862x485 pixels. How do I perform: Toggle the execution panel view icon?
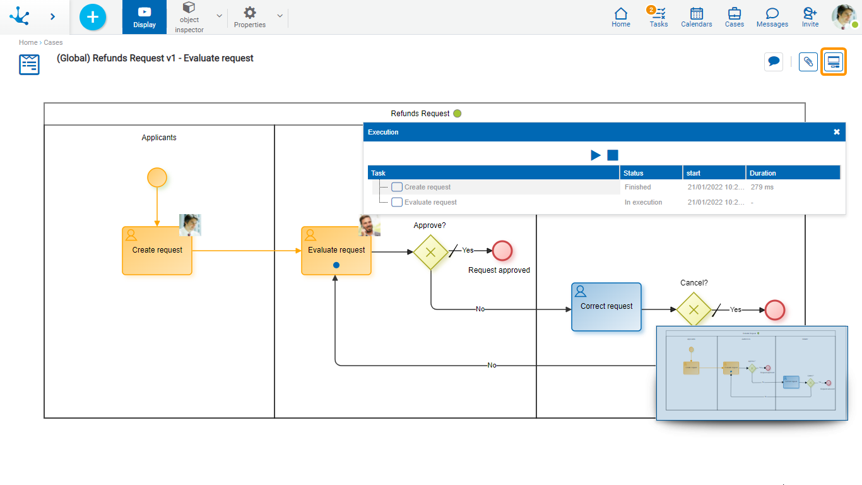coord(834,62)
